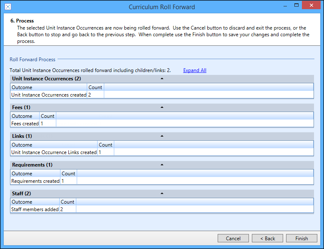Image resolution: width=324 pixels, height=249 pixels.
Task: Select the Staff members added row
Action: pos(35,209)
